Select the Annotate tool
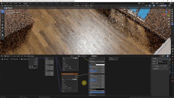This screenshot has height=98, width=174. click(x=2, y=32)
